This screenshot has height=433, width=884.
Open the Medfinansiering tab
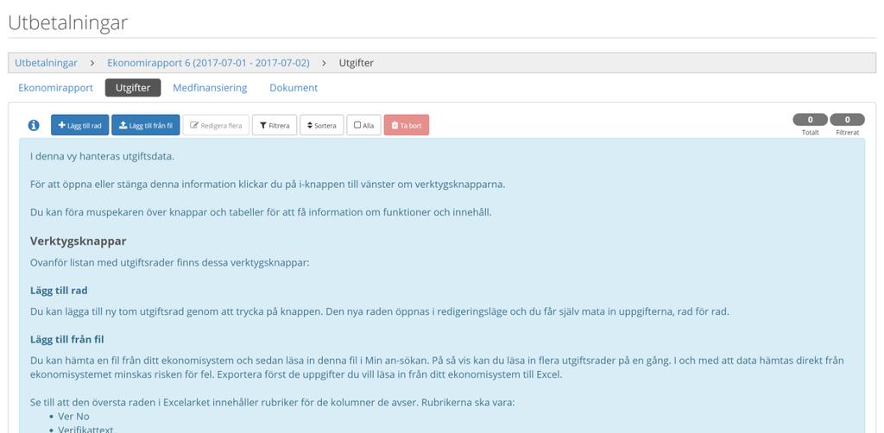click(x=210, y=88)
